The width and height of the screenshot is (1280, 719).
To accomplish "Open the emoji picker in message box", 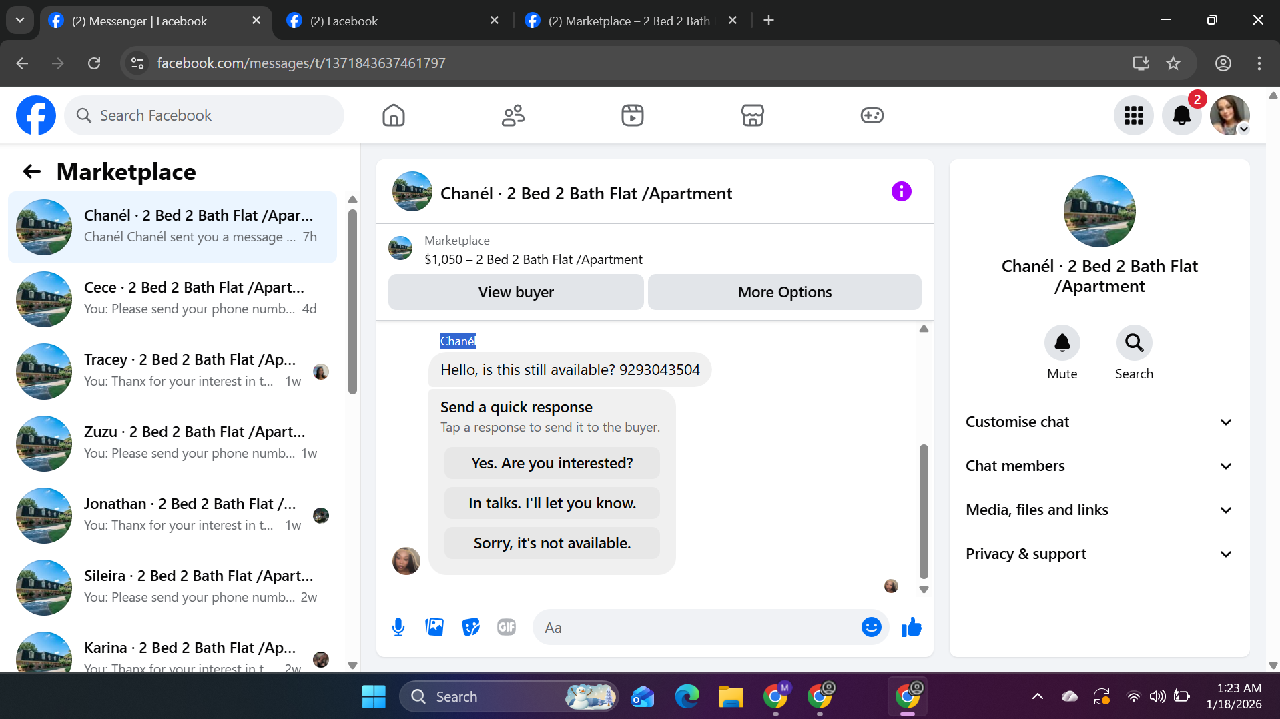I will [871, 627].
